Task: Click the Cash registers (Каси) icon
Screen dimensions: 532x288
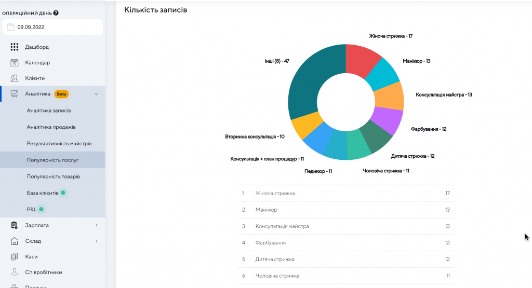Action: coord(15,256)
